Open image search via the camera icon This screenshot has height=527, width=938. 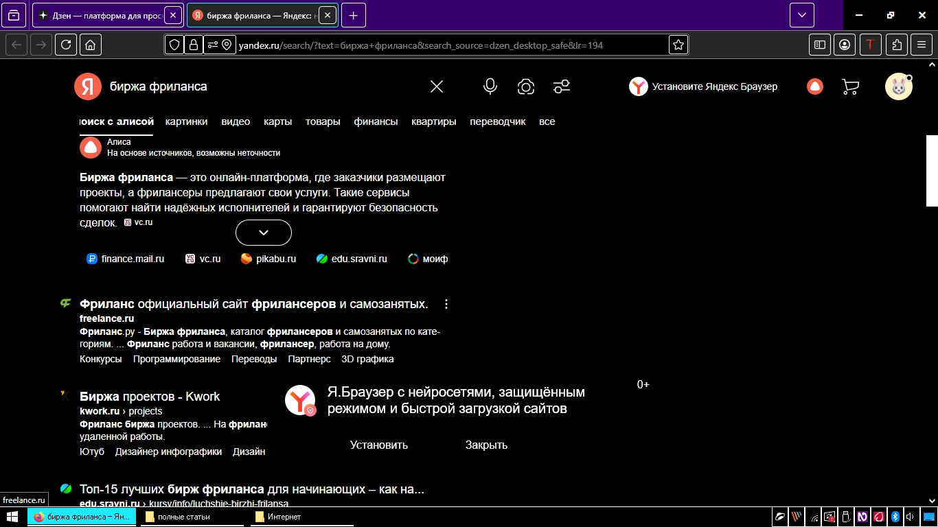point(525,86)
